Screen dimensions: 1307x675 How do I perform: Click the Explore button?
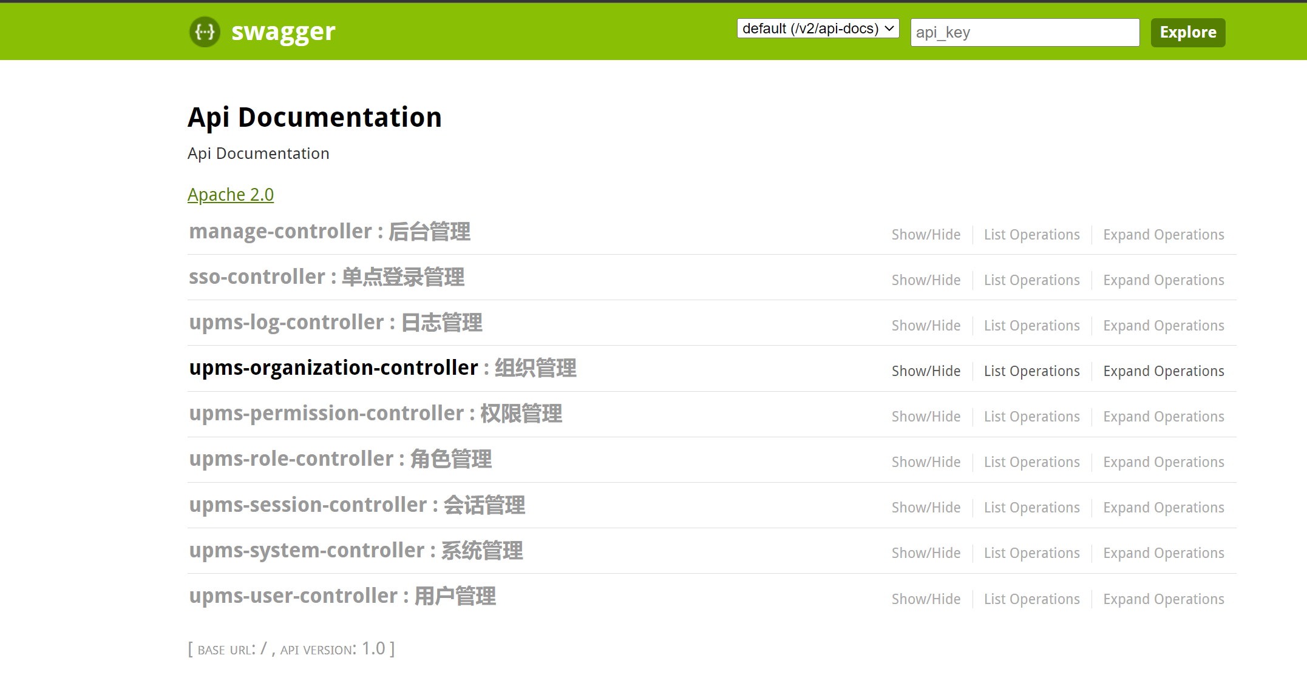[1187, 32]
